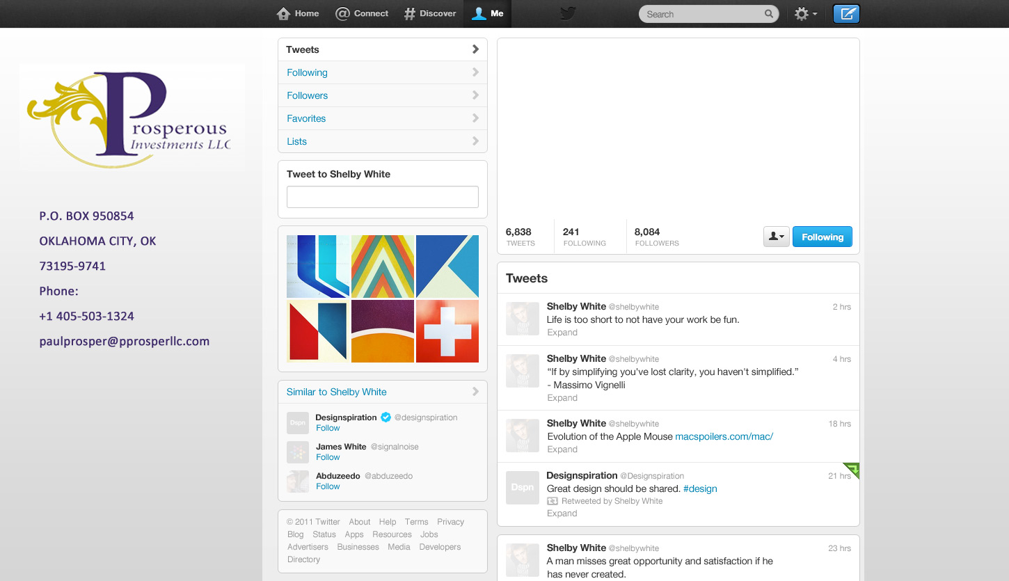The image size is (1009, 581).
Task: Expand the Similar to Shelby White panel
Action: click(383, 392)
